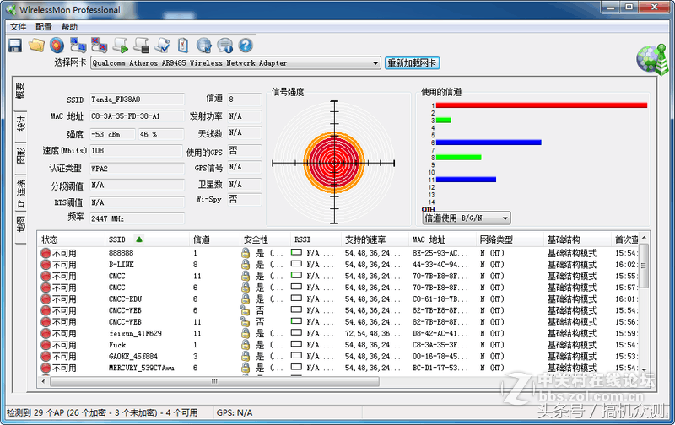Click the lock icon in the B-LINK row

tap(246, 265)
